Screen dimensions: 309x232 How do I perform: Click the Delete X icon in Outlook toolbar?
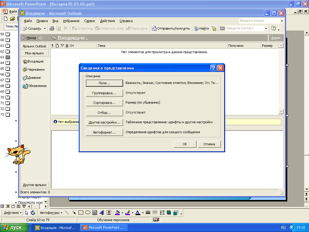pos(65,28)
